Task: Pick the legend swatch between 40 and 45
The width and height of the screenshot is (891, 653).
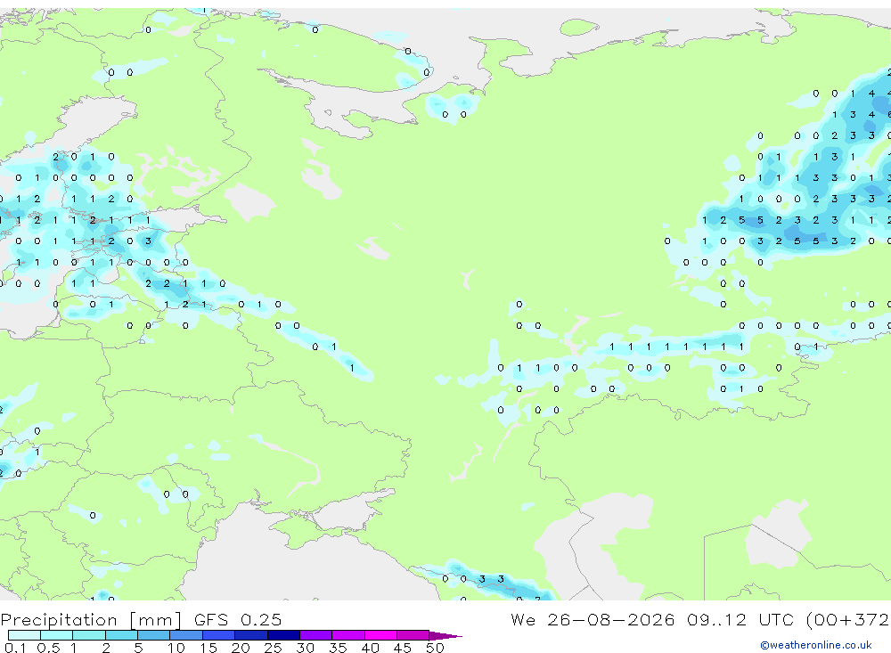Action: 380,635
